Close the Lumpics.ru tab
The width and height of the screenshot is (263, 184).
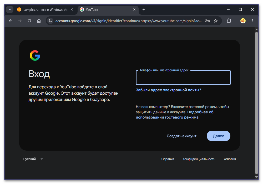click(x=72, y=9)
